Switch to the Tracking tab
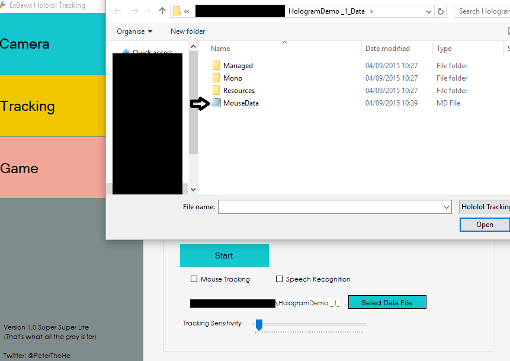The width and height of the screenshot is (510, 361). 53,106
